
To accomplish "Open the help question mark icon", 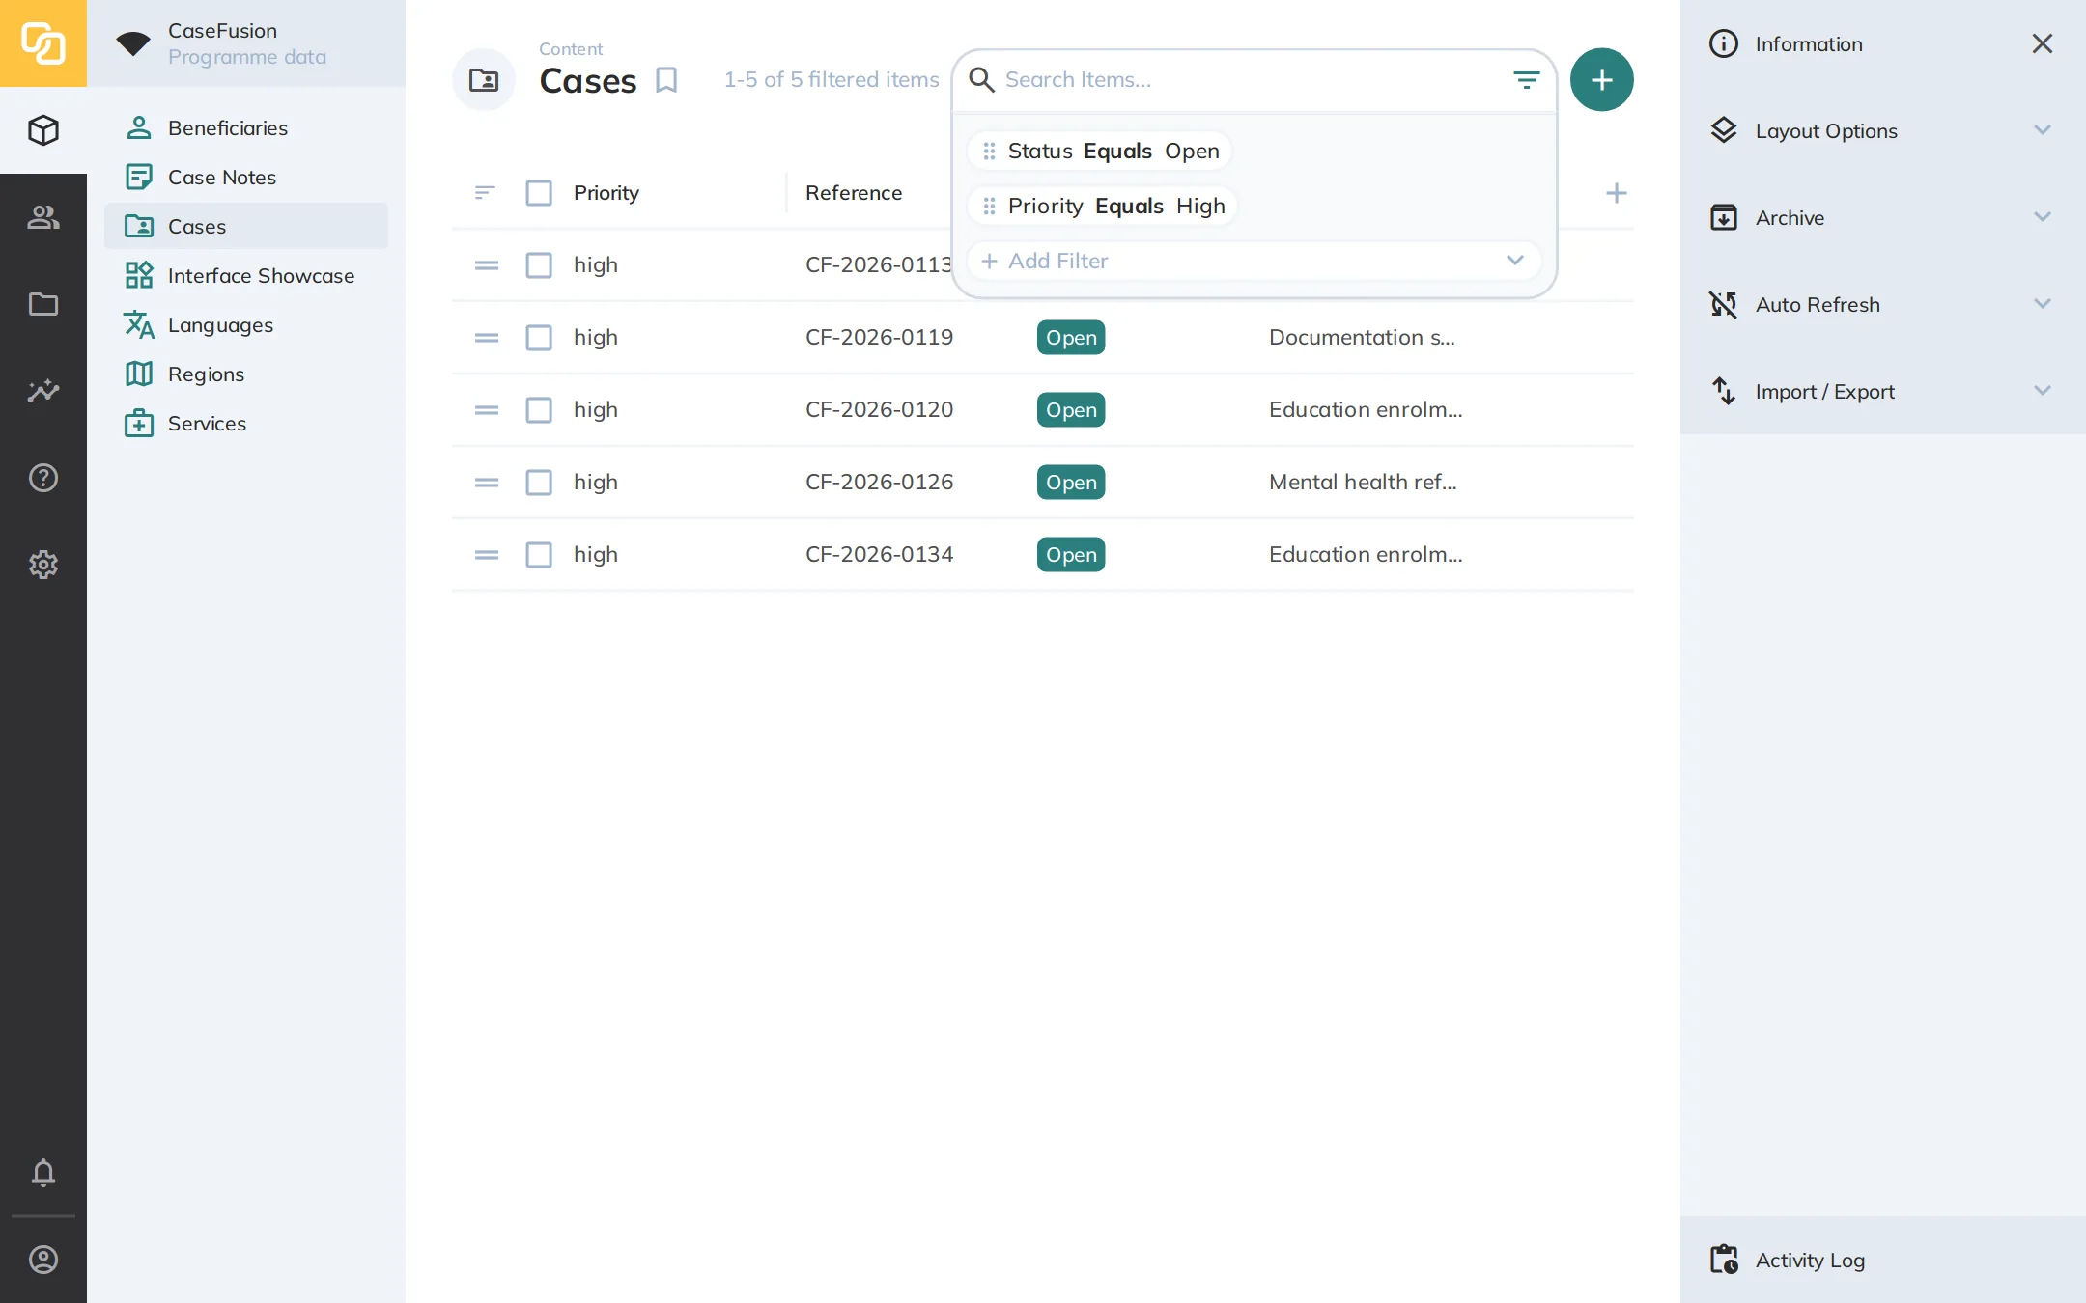I will [43, 478].
